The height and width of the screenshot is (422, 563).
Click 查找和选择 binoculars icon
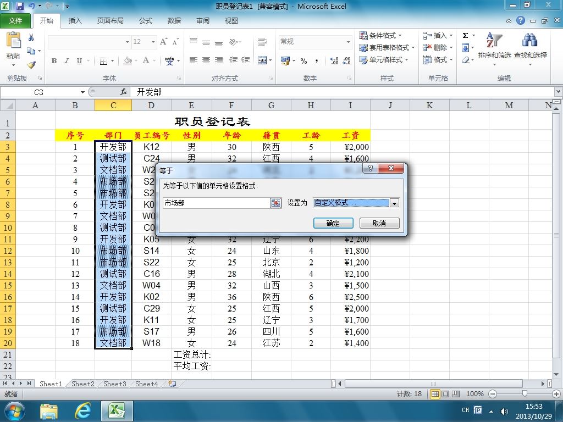530,40
